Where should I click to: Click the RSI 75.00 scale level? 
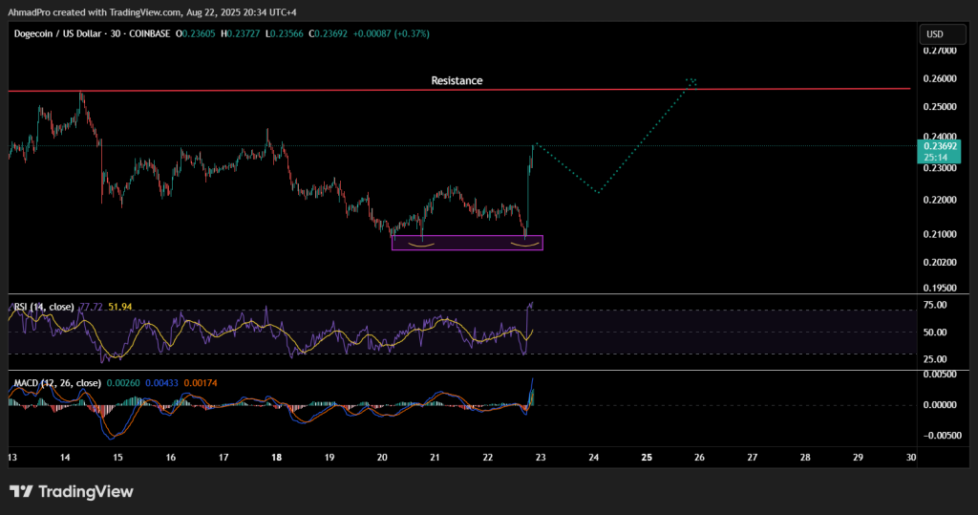pyautogui.click(x=934, y=305)
